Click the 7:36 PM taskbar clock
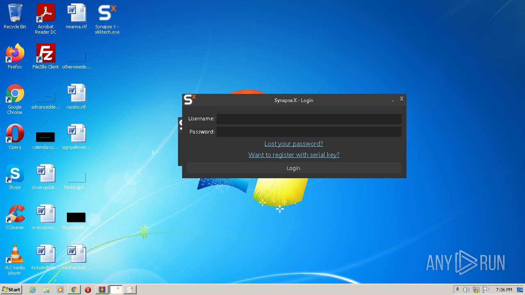Screen dimensions: 525x295 click(504, 290)
